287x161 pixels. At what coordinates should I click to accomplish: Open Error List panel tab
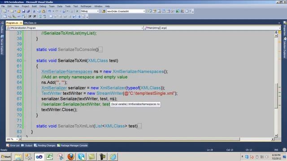coord(13,145)
